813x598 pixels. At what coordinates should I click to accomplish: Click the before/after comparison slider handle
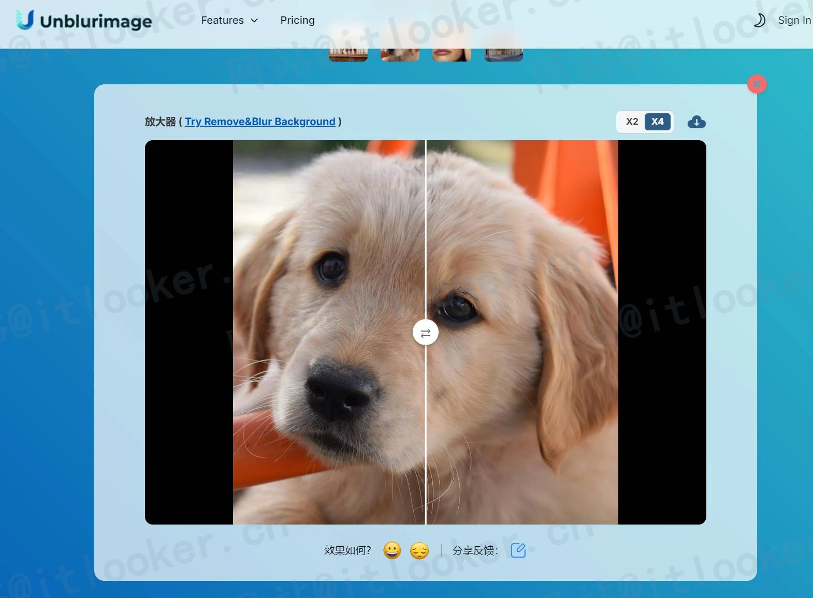tap(426, 333)
